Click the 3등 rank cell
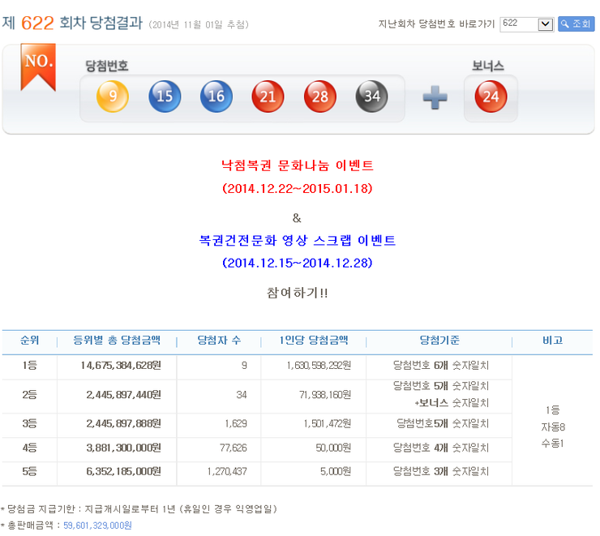Viewport: 600px width, 536px height. (29, 423)
